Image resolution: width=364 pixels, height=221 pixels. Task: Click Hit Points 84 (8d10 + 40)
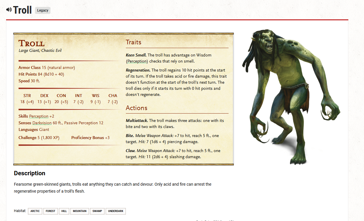tap(41, 74)
